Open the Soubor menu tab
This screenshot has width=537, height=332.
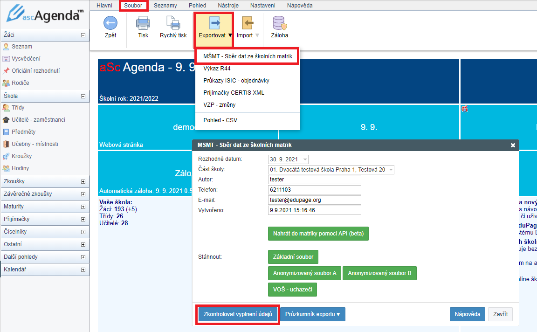pos(133,6)
